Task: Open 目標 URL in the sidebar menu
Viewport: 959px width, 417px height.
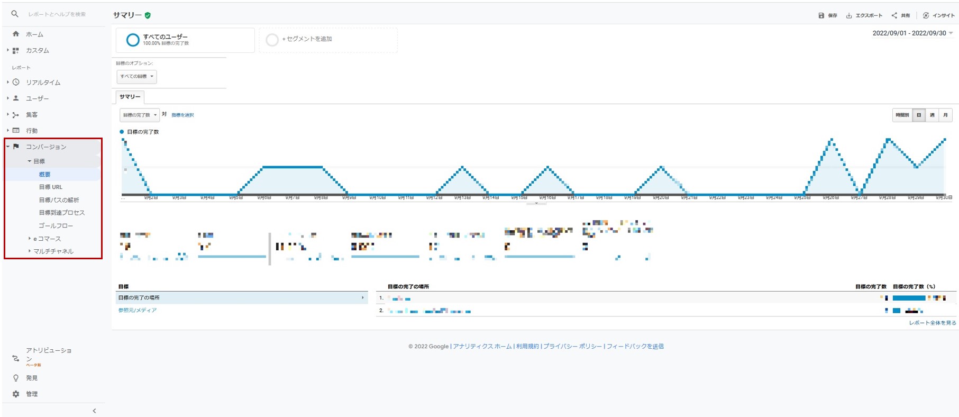Action: [50, 187]
